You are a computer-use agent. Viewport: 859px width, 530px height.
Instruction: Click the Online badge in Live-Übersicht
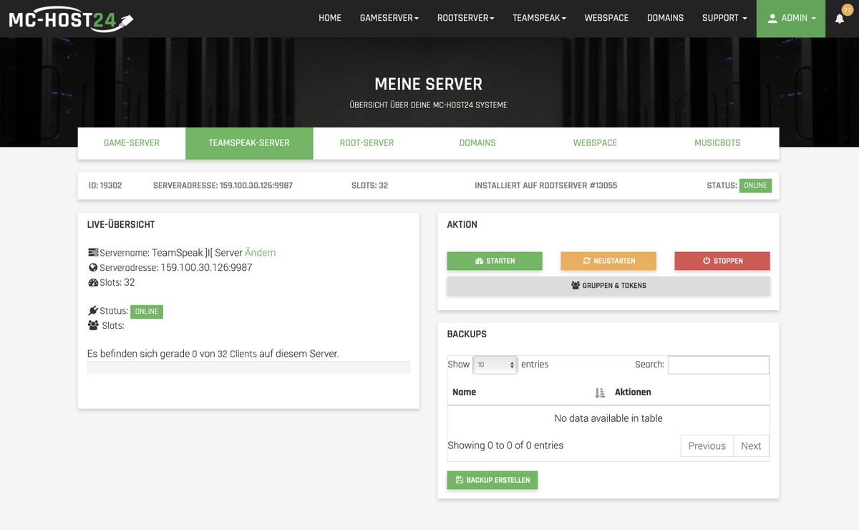tap(147, 312)
